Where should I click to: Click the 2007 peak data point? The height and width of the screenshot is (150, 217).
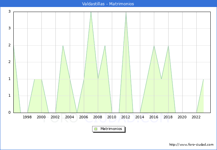click(x=91, y=12)
